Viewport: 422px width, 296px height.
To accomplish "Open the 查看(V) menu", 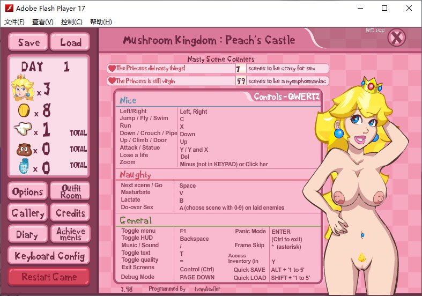I will click(x=42, y=22).
